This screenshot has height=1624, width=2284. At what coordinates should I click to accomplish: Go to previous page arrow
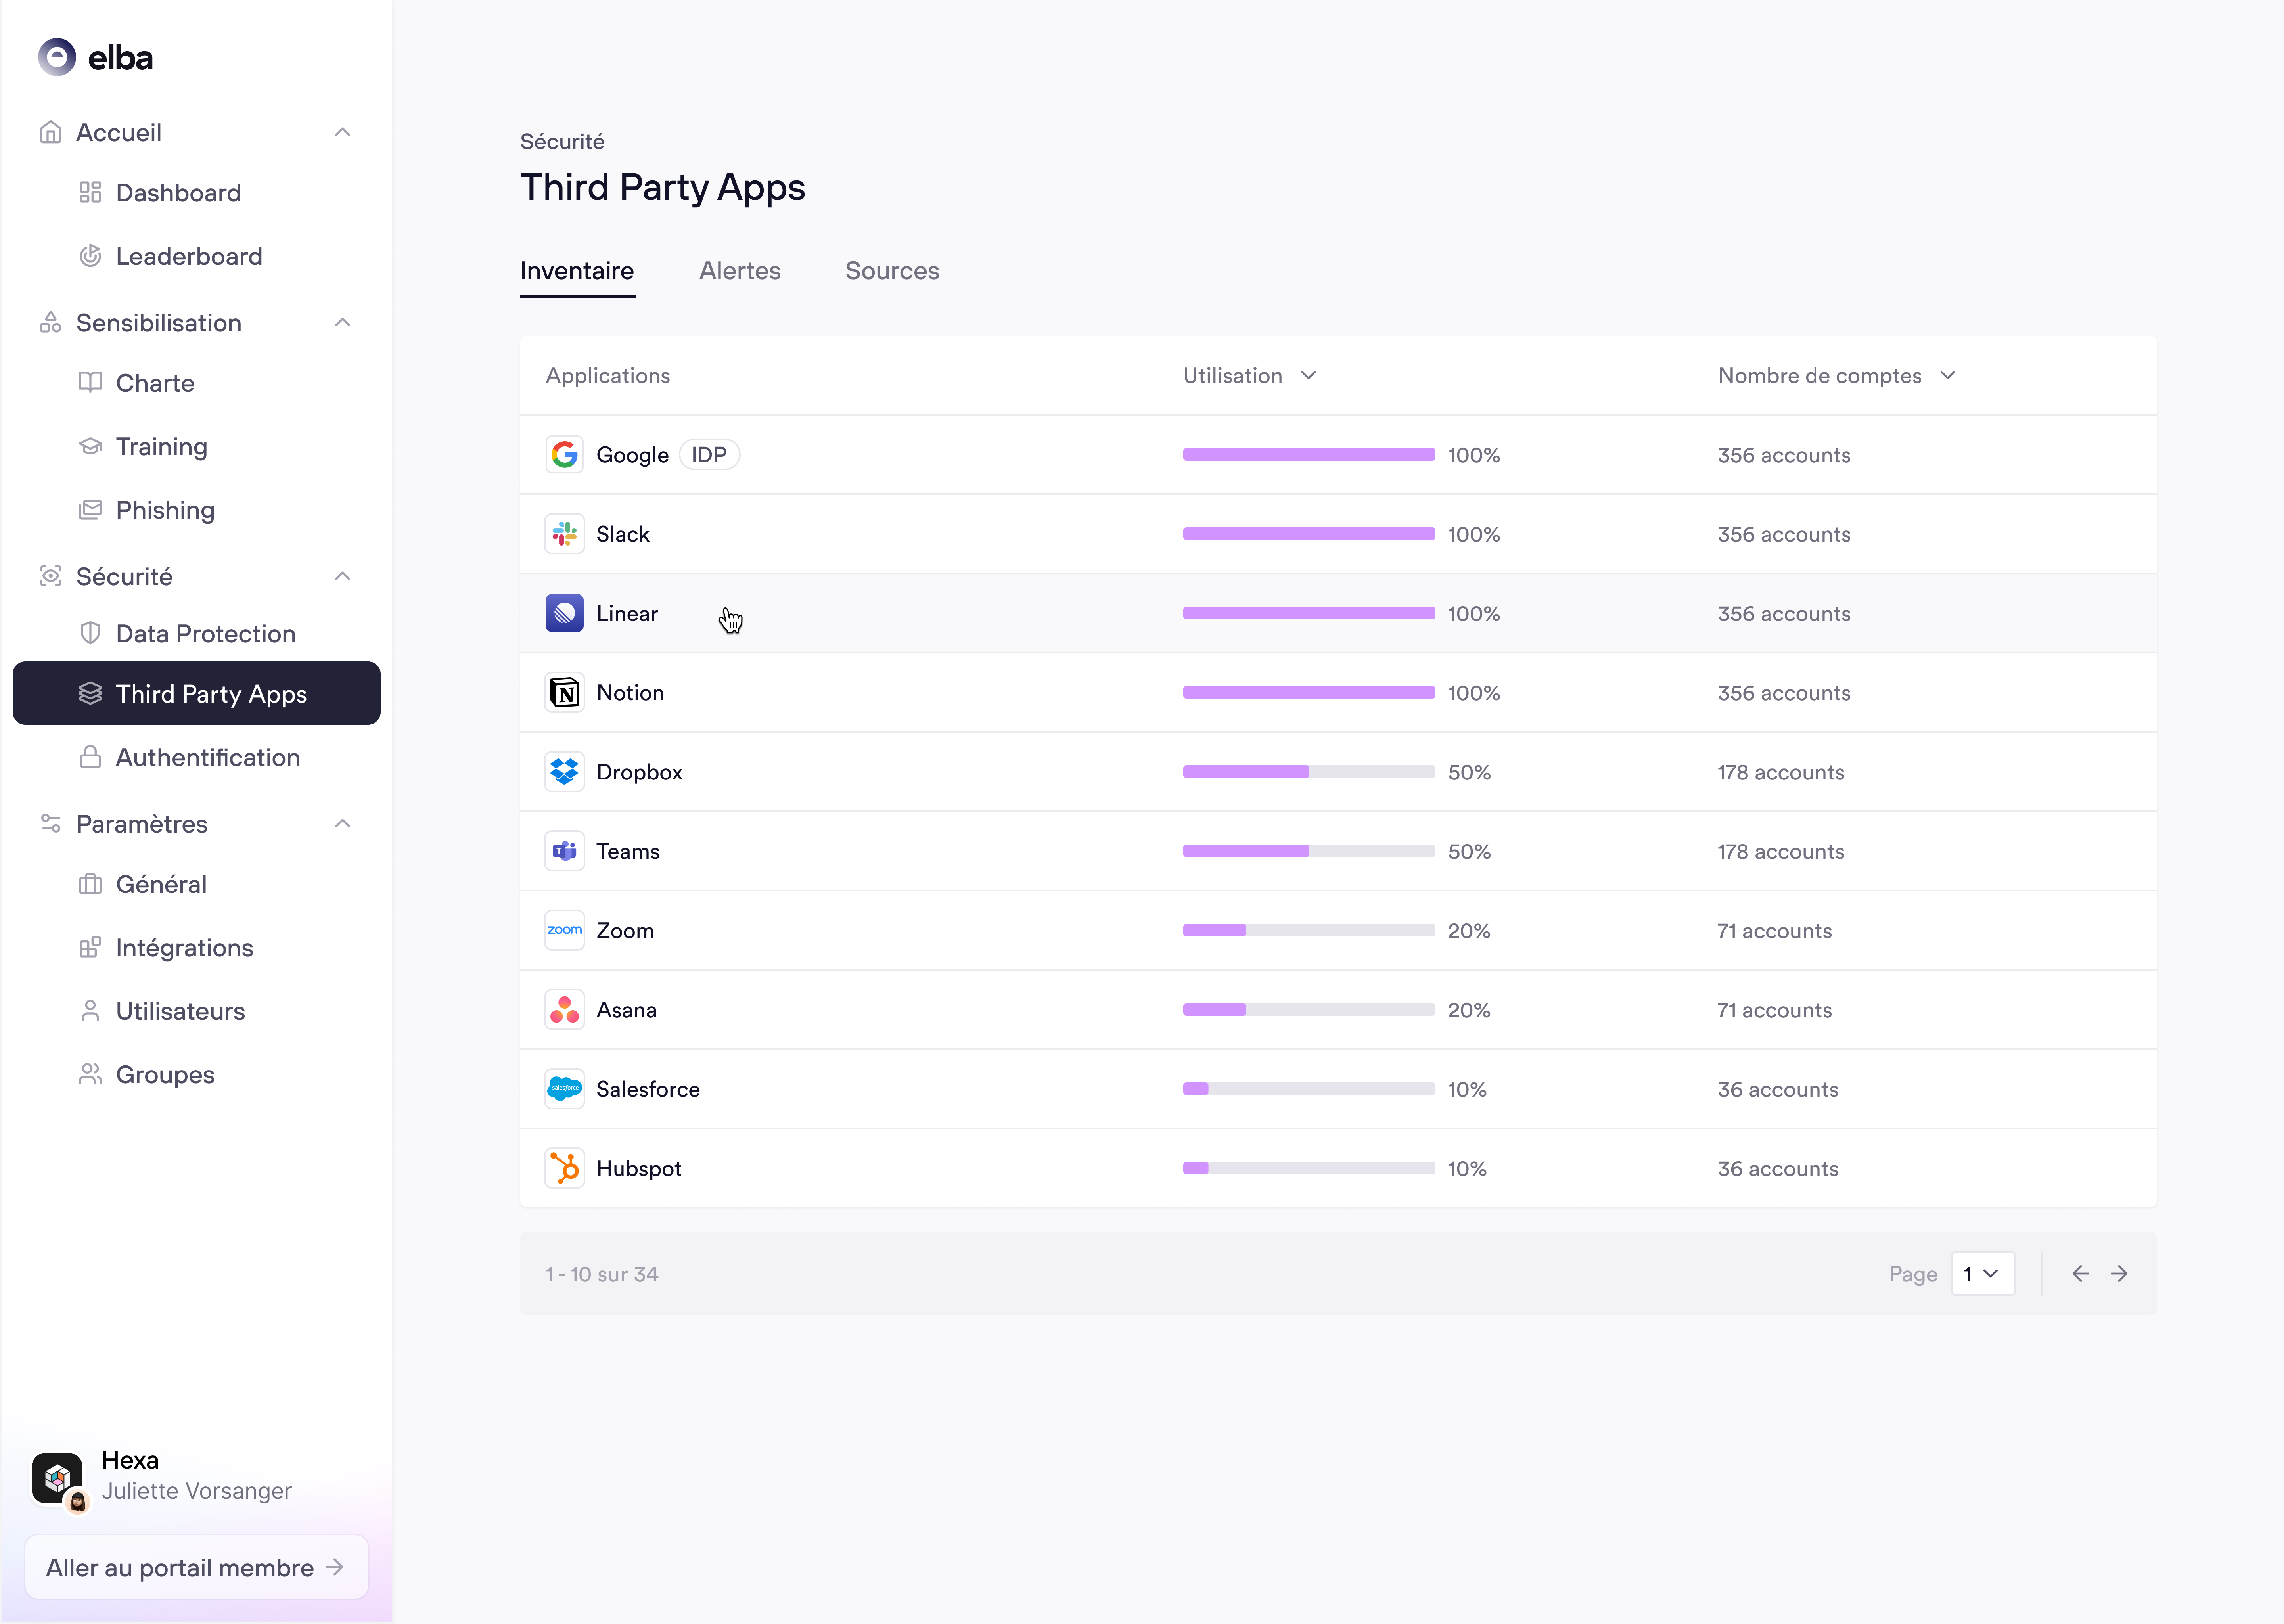(x=2080, y=1273)
